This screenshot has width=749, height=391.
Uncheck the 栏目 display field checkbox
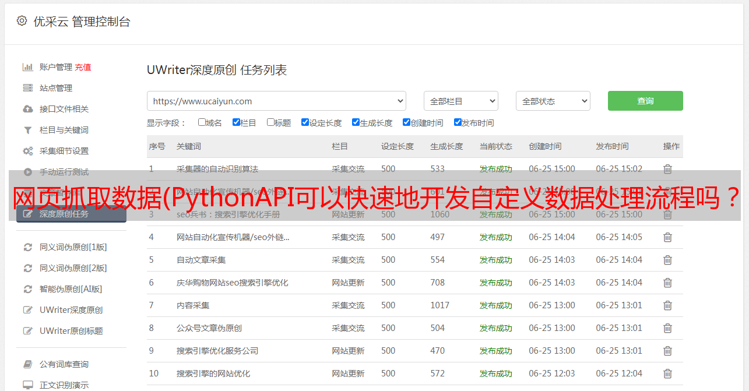(x=236, y=122)
